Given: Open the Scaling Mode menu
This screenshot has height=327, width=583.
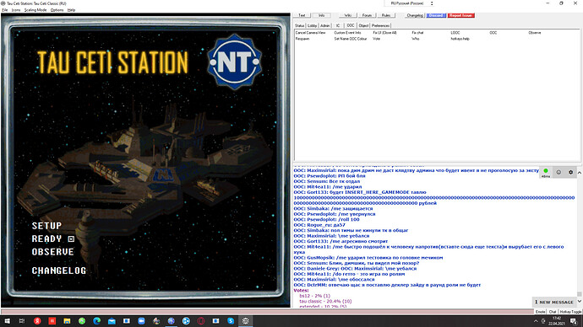Looking at the screenshot, I should (x=35, y=10).
